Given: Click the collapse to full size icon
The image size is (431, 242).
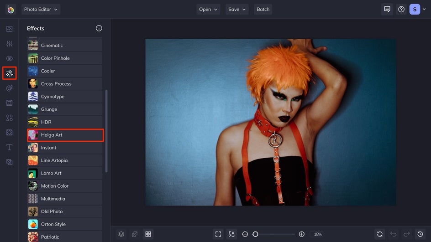Looking at the screenshot, I should (x=232, y=234).
